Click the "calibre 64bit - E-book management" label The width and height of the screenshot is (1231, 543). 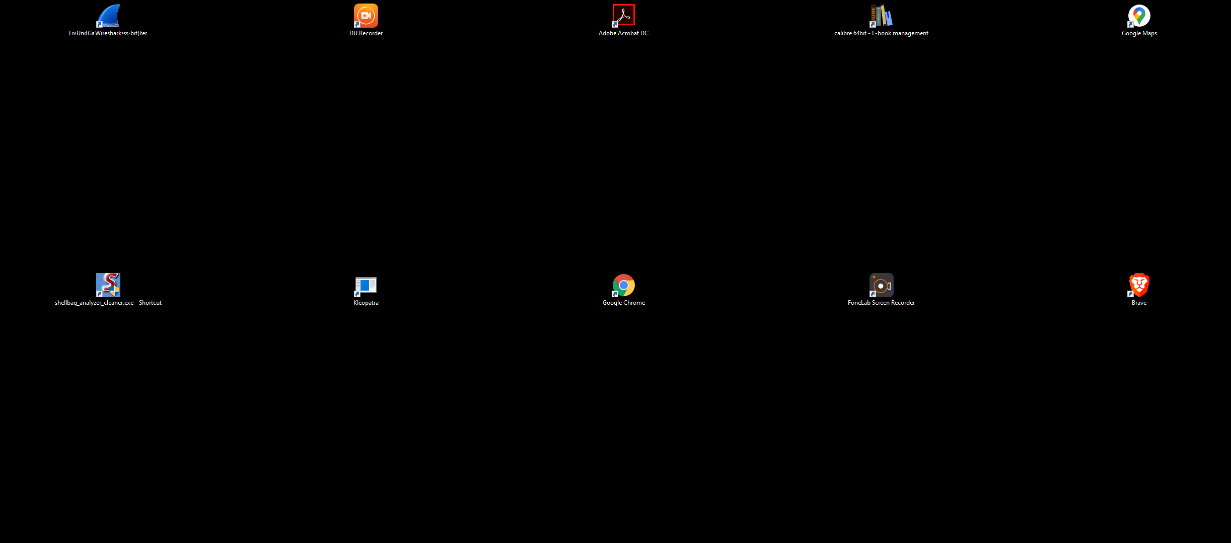[x=881, y=33]
